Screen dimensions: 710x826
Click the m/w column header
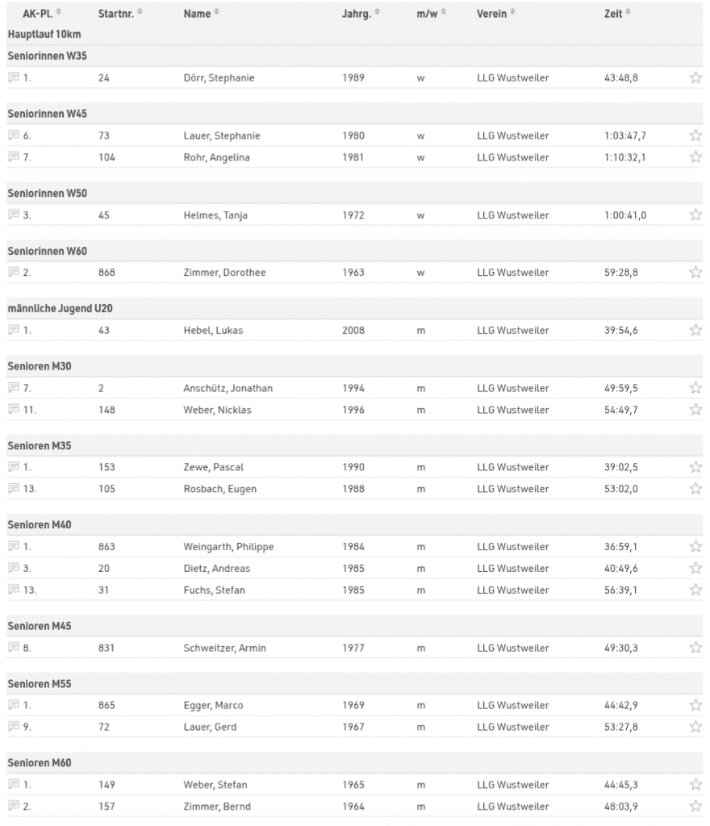coord(426,14)
